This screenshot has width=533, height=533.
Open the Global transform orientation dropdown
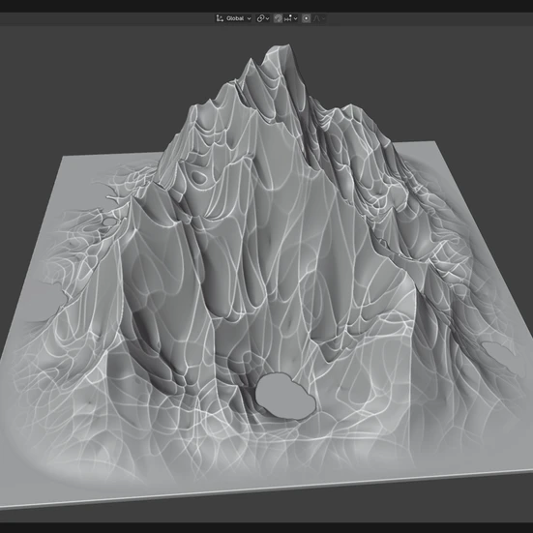click(234, 18)
